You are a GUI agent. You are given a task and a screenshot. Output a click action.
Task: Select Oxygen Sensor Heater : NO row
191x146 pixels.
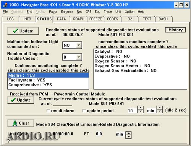pyautogui.click(x=140, y=66)
